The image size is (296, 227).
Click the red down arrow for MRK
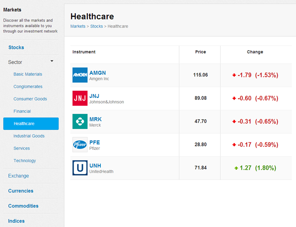pos(234,122)
